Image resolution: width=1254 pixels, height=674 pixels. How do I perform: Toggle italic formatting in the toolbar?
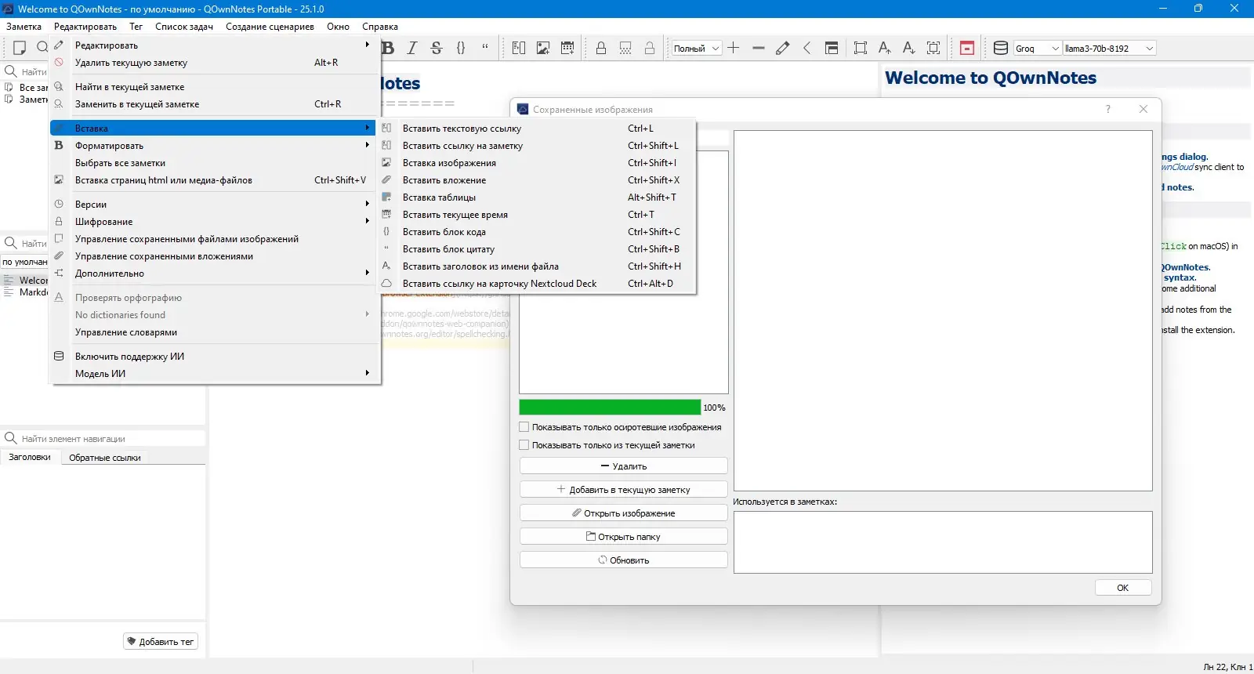click(x=412, y=48)
